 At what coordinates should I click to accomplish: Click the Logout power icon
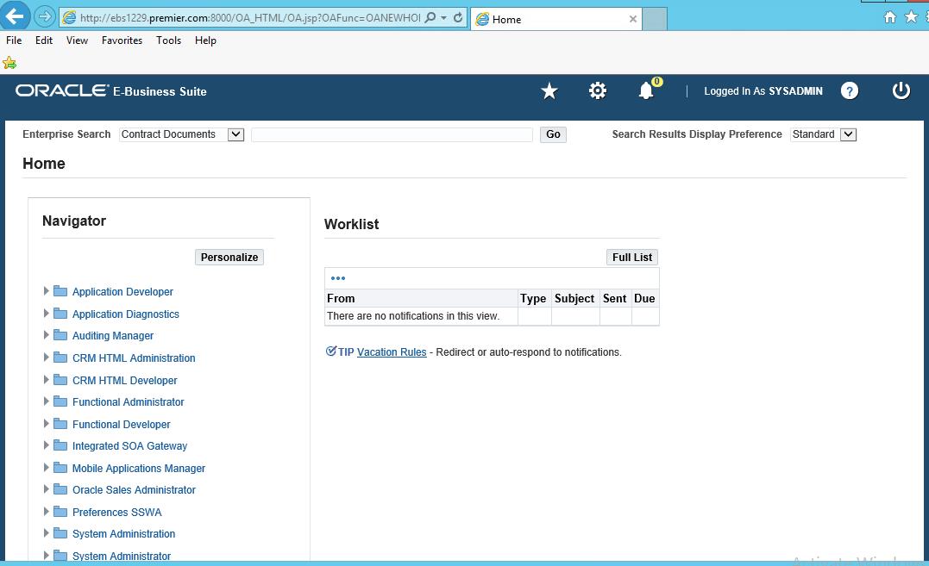point(901,91)
